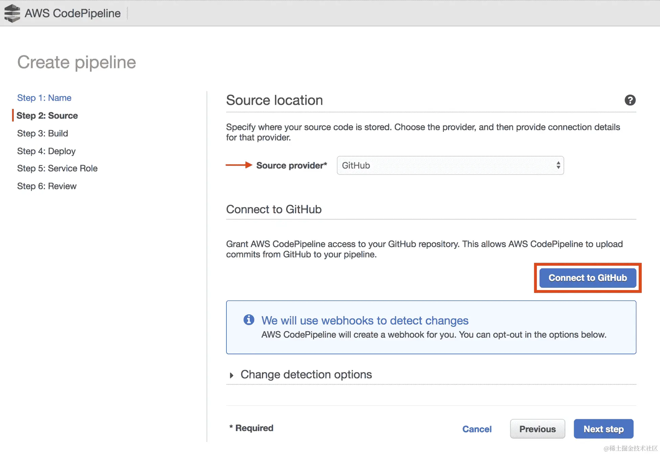Click the Source provider dropdown arrows
660x454 pixels.
click(558, 165)
